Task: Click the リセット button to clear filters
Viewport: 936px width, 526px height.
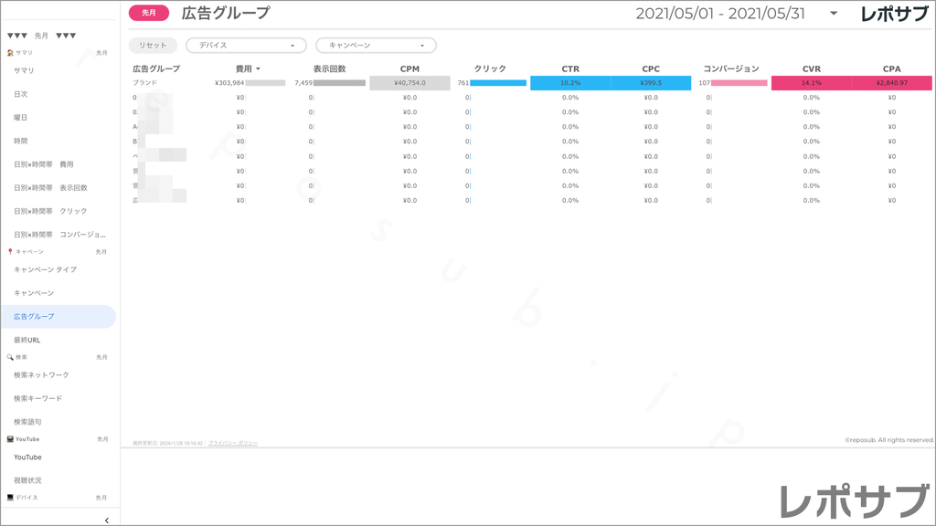Action: click(151, 44)
